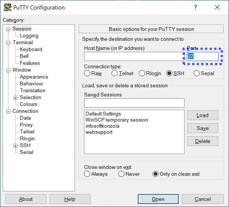Open the Window category
This screenshot has height=207, width=229.
(x=22, y=70)
